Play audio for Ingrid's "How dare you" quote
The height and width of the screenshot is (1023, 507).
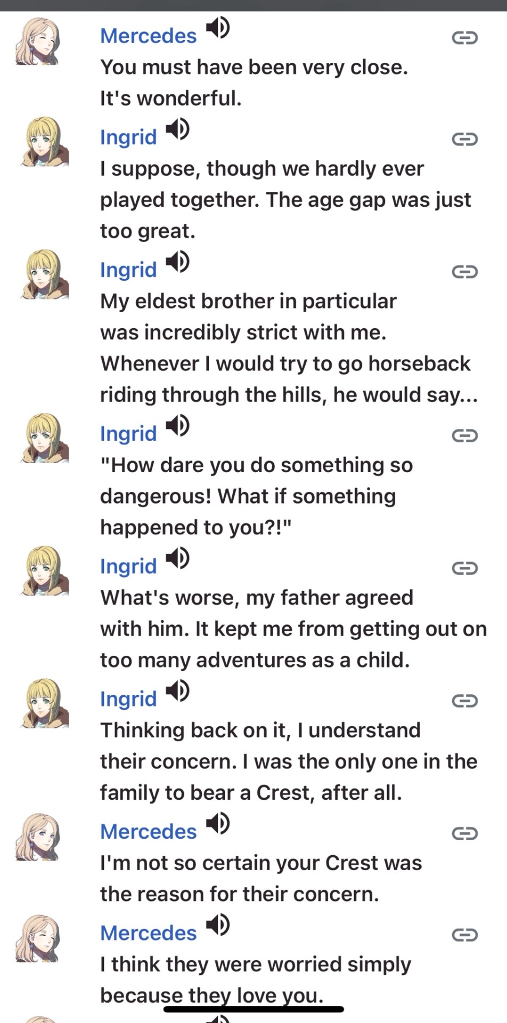177,425
